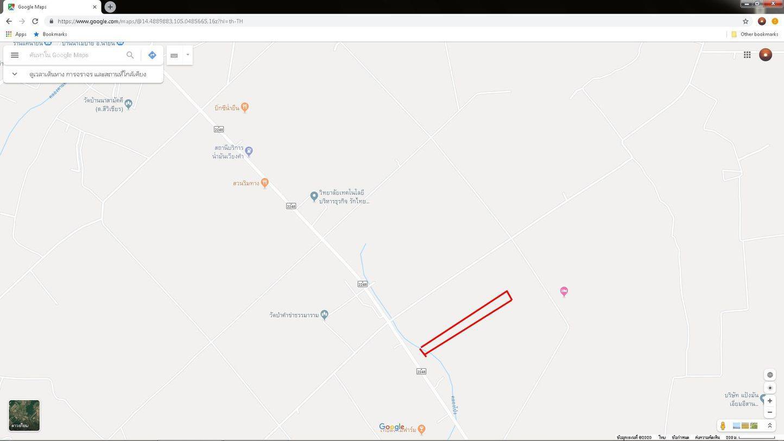The width and height of the screenshot is (784, 441).
Task: Open the keyboard input tool dropdown arrow
Action: (x=188, y=55)
